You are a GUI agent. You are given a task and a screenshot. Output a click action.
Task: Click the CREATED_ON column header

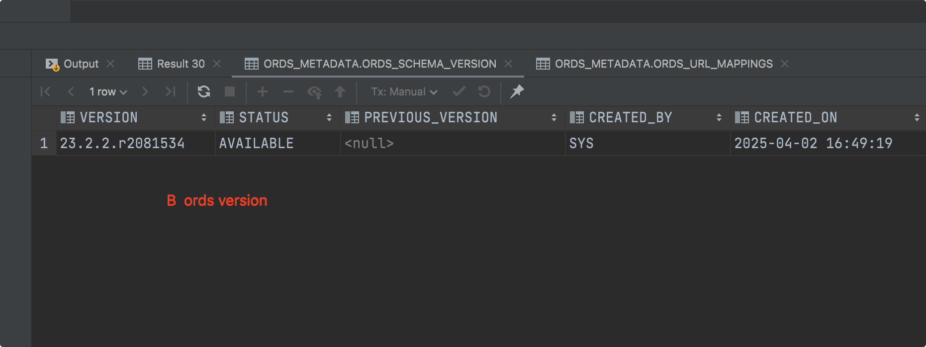[795, 117]
